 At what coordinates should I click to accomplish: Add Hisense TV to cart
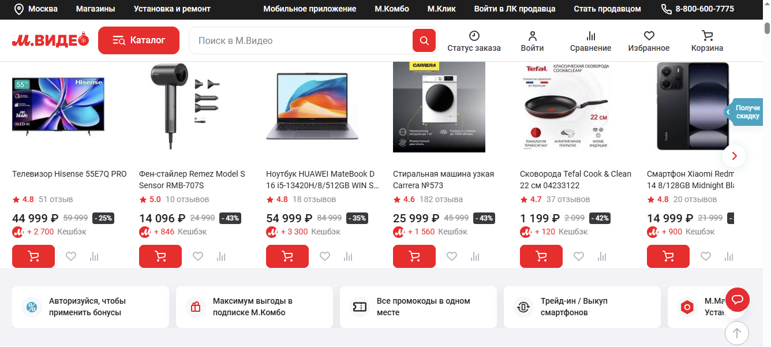click(33, 256)
